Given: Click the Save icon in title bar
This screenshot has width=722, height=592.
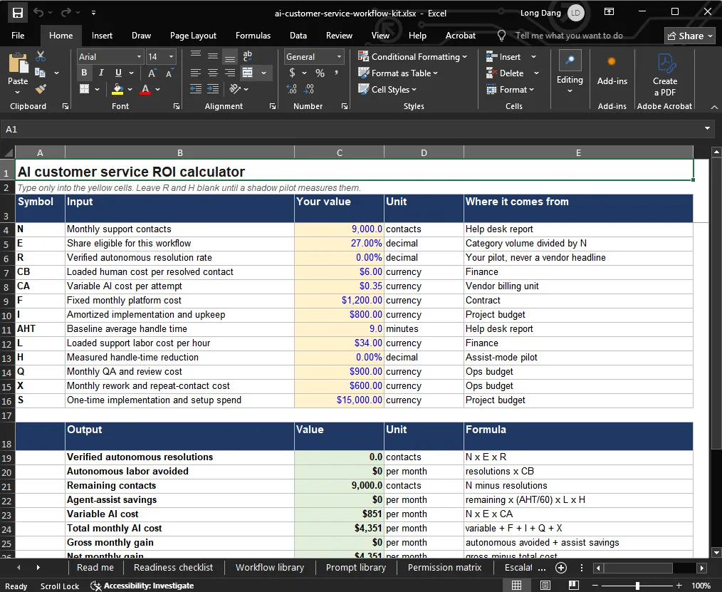Looking at the screenshot, I should [x=18, y=13].
